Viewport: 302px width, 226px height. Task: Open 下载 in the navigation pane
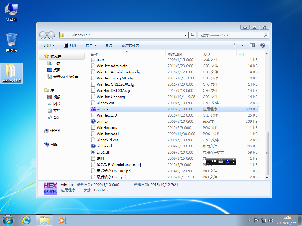click(x=57, y=63)
